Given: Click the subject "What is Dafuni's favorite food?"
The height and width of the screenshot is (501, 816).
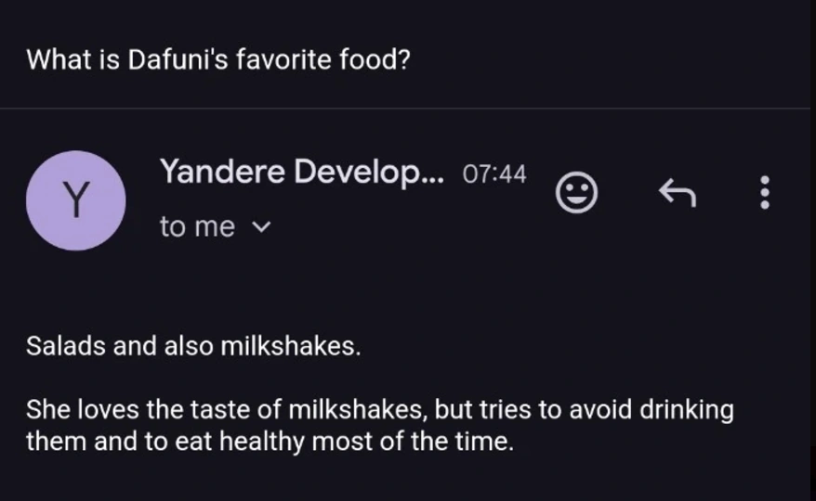Looking at the screenshot, I should (x=218, y=60).
